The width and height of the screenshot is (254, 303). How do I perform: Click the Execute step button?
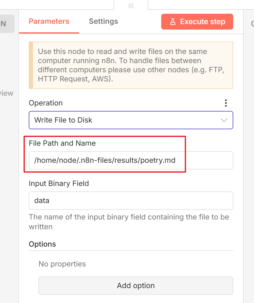tap(197, 21)
